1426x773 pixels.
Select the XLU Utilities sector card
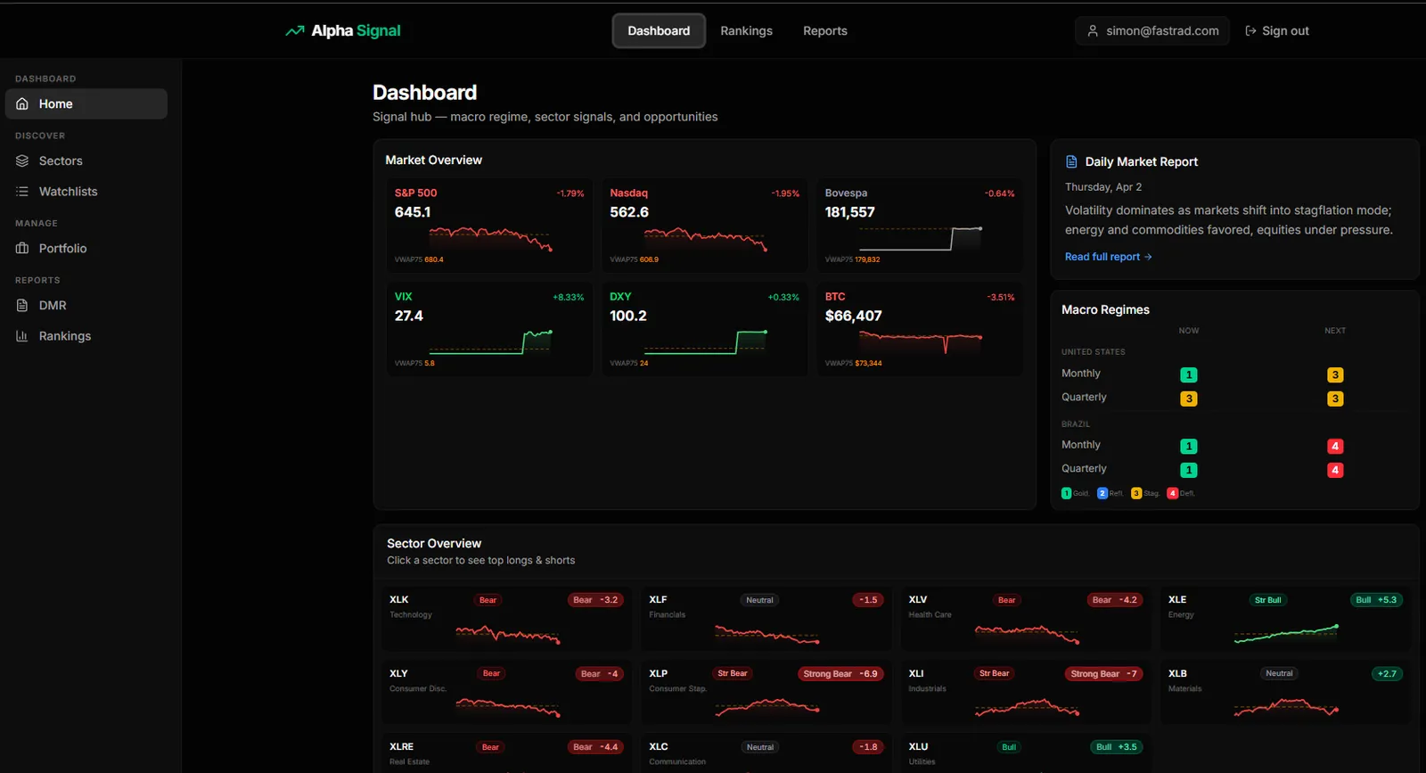1026,753
